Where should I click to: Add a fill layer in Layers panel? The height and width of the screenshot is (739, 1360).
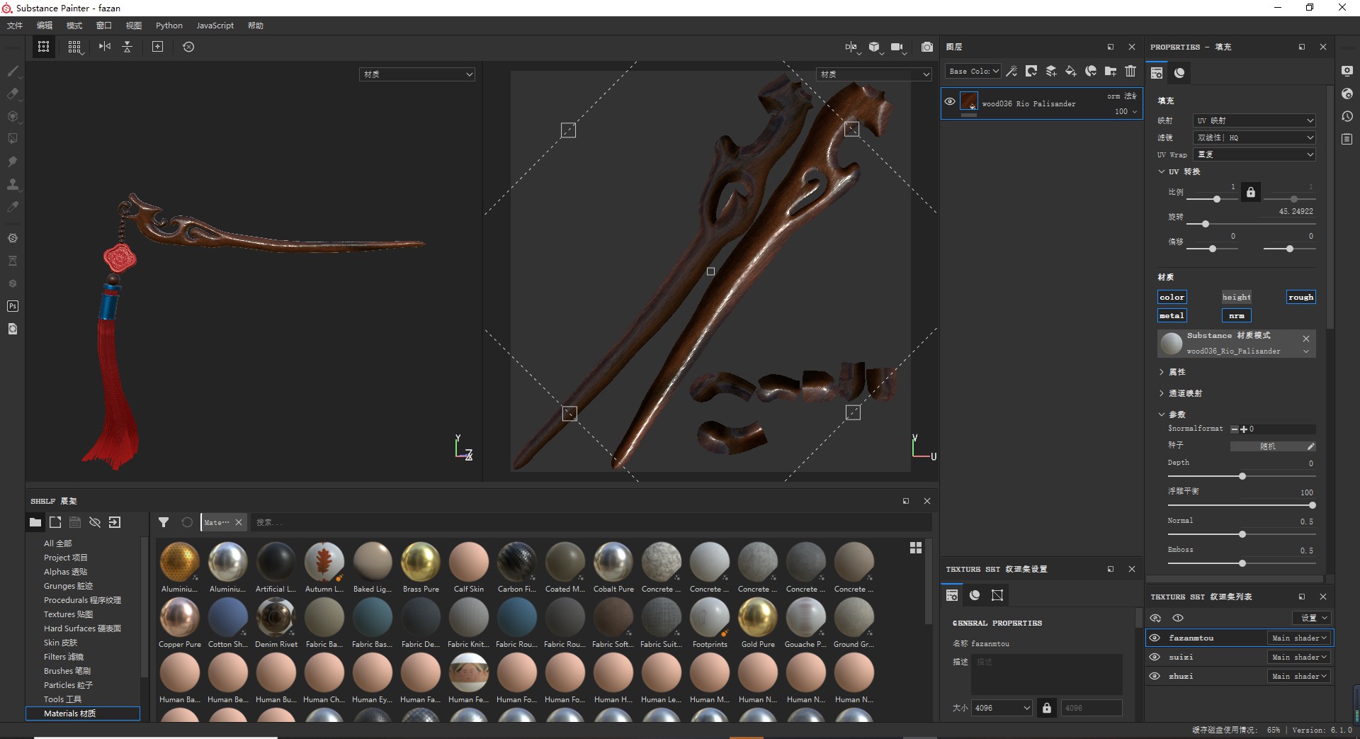pos(1071,71)
